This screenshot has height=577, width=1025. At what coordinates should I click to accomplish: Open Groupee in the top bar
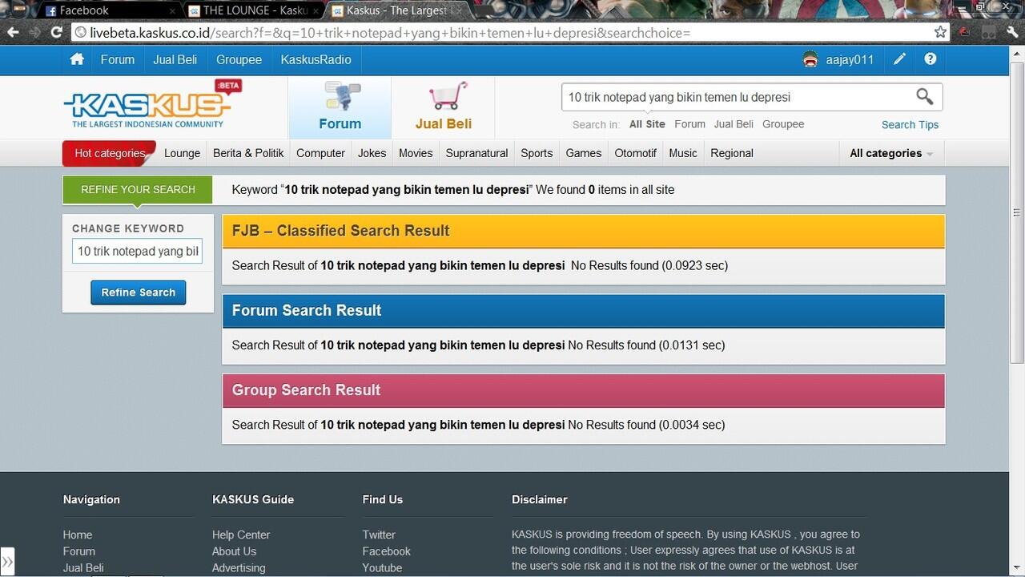[x=239, y=59]
